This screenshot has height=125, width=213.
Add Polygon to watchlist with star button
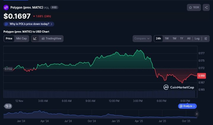tap(194, 7)
